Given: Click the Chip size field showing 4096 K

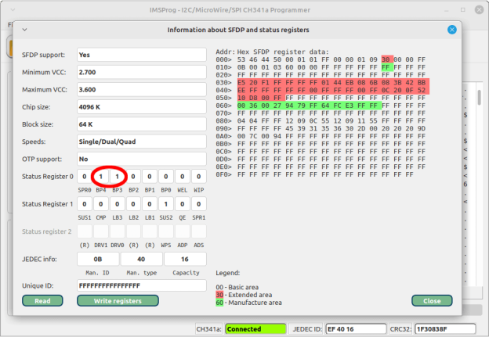Looking at the screenshot, I should [142, 107].
